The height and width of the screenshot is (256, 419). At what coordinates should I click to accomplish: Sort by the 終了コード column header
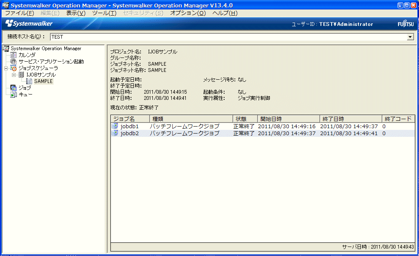pyautogui.click(x=398, y=119)
